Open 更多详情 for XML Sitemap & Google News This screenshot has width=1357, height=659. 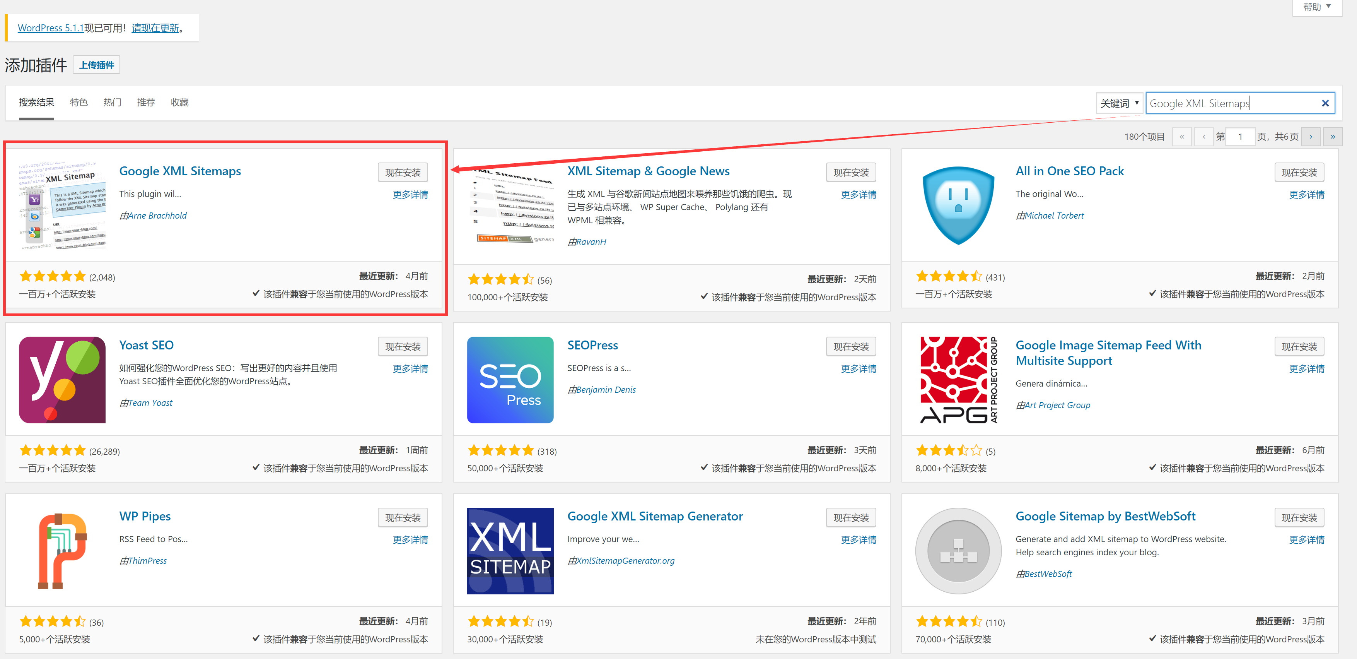coord(859,195)
